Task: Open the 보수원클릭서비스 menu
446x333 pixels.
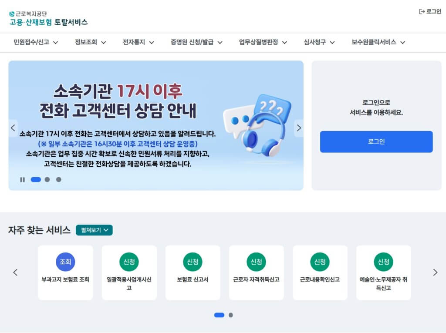Action: tap(378, 42)
